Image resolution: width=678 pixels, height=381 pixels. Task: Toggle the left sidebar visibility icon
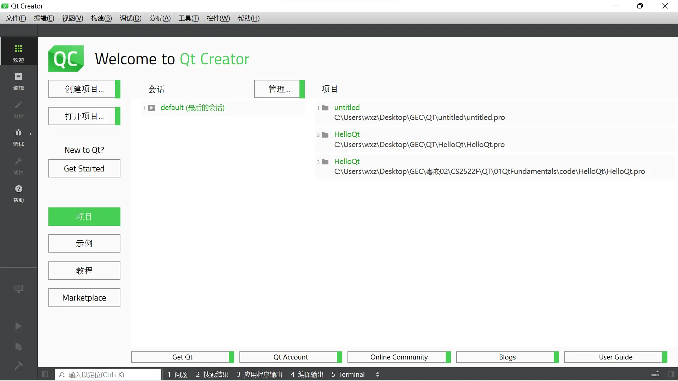[x=45, y=374]
